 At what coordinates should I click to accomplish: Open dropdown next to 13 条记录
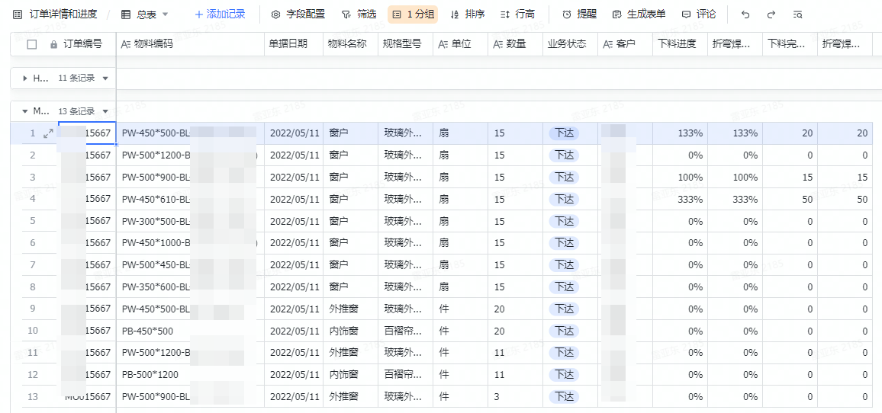[105, 111]
